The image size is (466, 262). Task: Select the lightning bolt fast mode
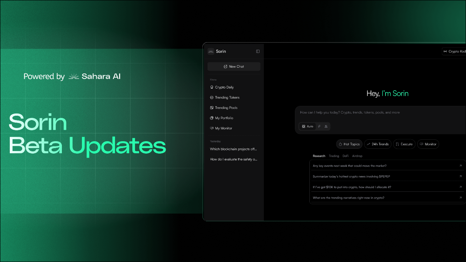319,126
